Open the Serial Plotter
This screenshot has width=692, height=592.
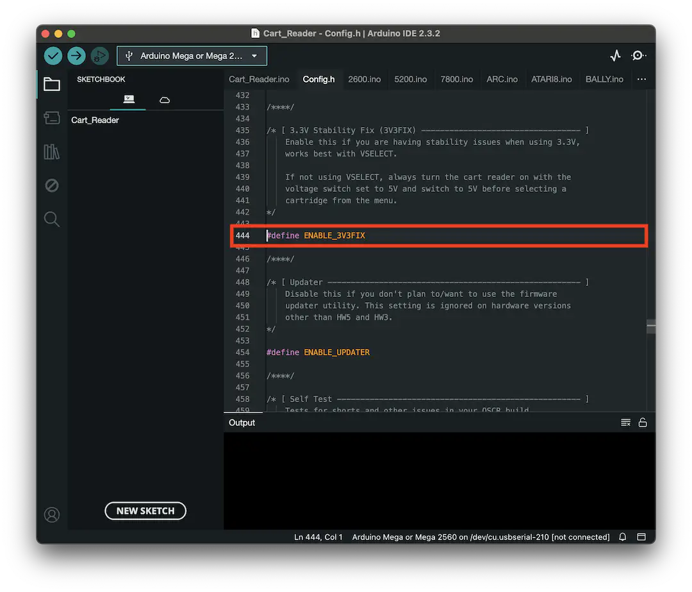coord(615,56)
